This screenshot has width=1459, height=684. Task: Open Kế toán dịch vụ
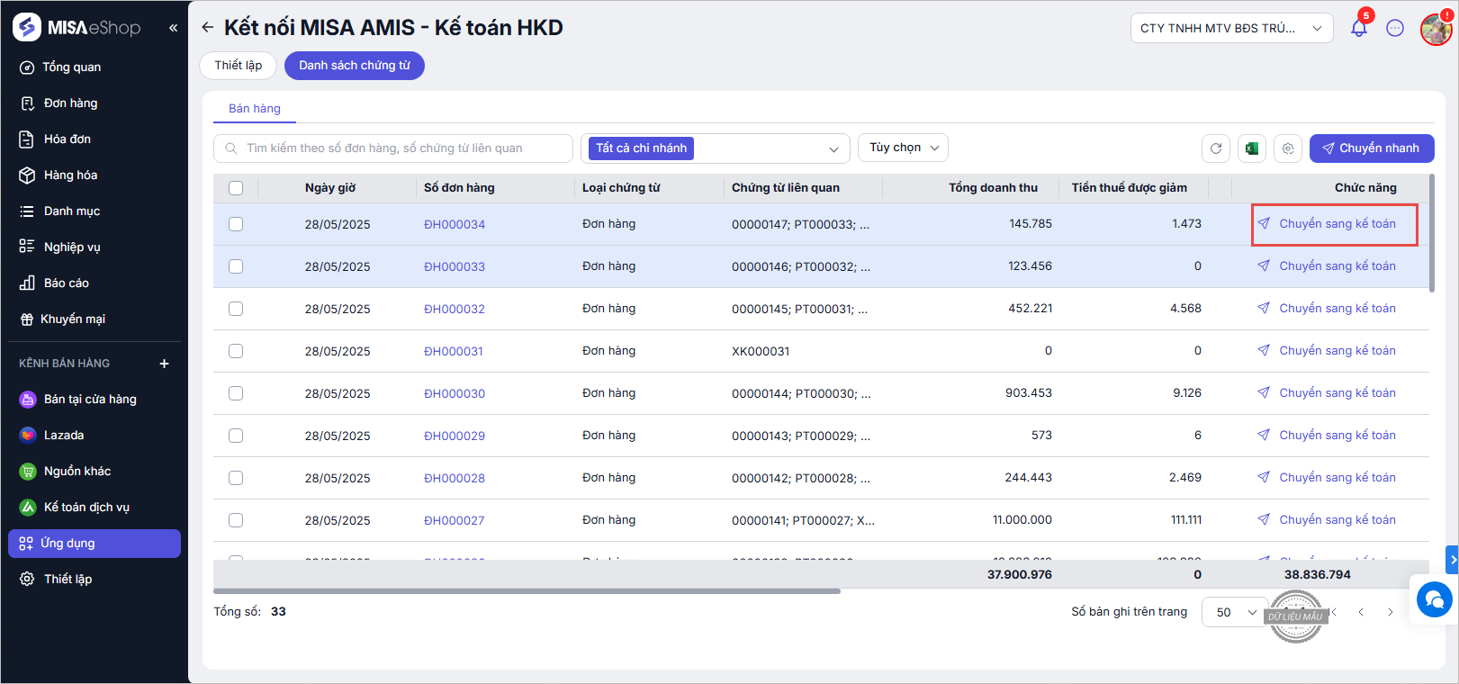pyautogui.click(x=95, y=508)
